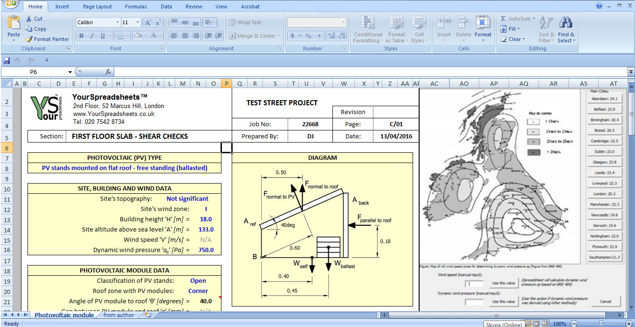The width and height of the screenshot is (635, 327).
Task: Save the workbook using the floppy disk icon
Action: [x=7, y=60]
